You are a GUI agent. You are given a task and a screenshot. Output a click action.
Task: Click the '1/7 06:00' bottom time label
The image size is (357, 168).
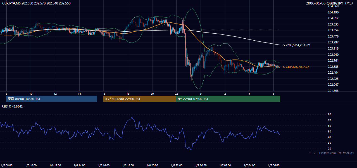[x=274, y=165]
